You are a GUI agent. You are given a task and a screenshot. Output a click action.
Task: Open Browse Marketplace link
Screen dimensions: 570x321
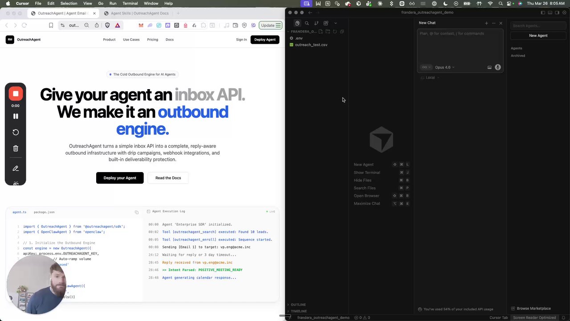click(531, 309)
